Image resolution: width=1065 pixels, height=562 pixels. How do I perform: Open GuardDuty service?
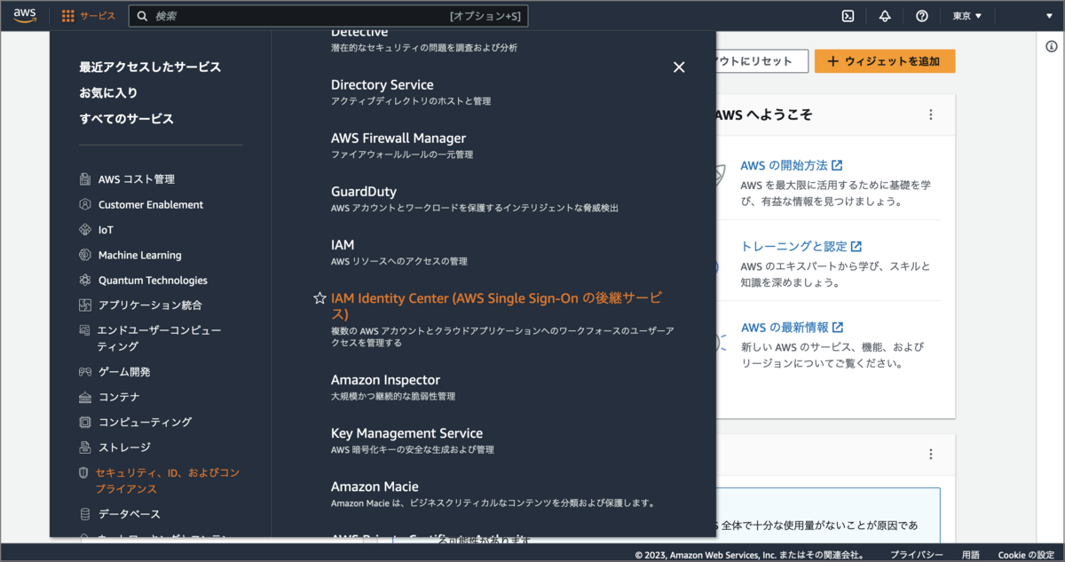364,192
